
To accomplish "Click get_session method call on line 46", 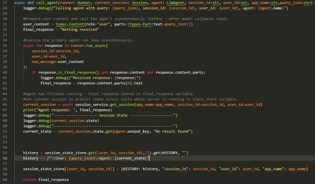I will tap(120, 105).
